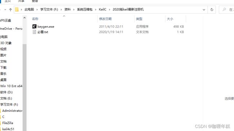Select the keygen.exe file

(x=46, y=27)
